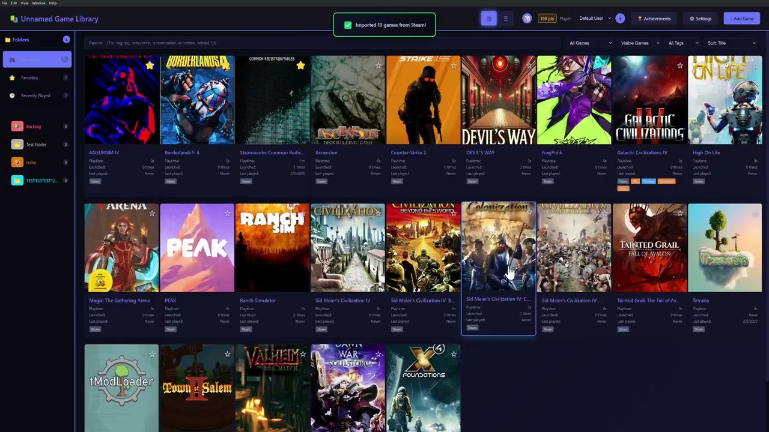Open the Sort: Title dropdown
769x432 pixels.
coord(731,43)
